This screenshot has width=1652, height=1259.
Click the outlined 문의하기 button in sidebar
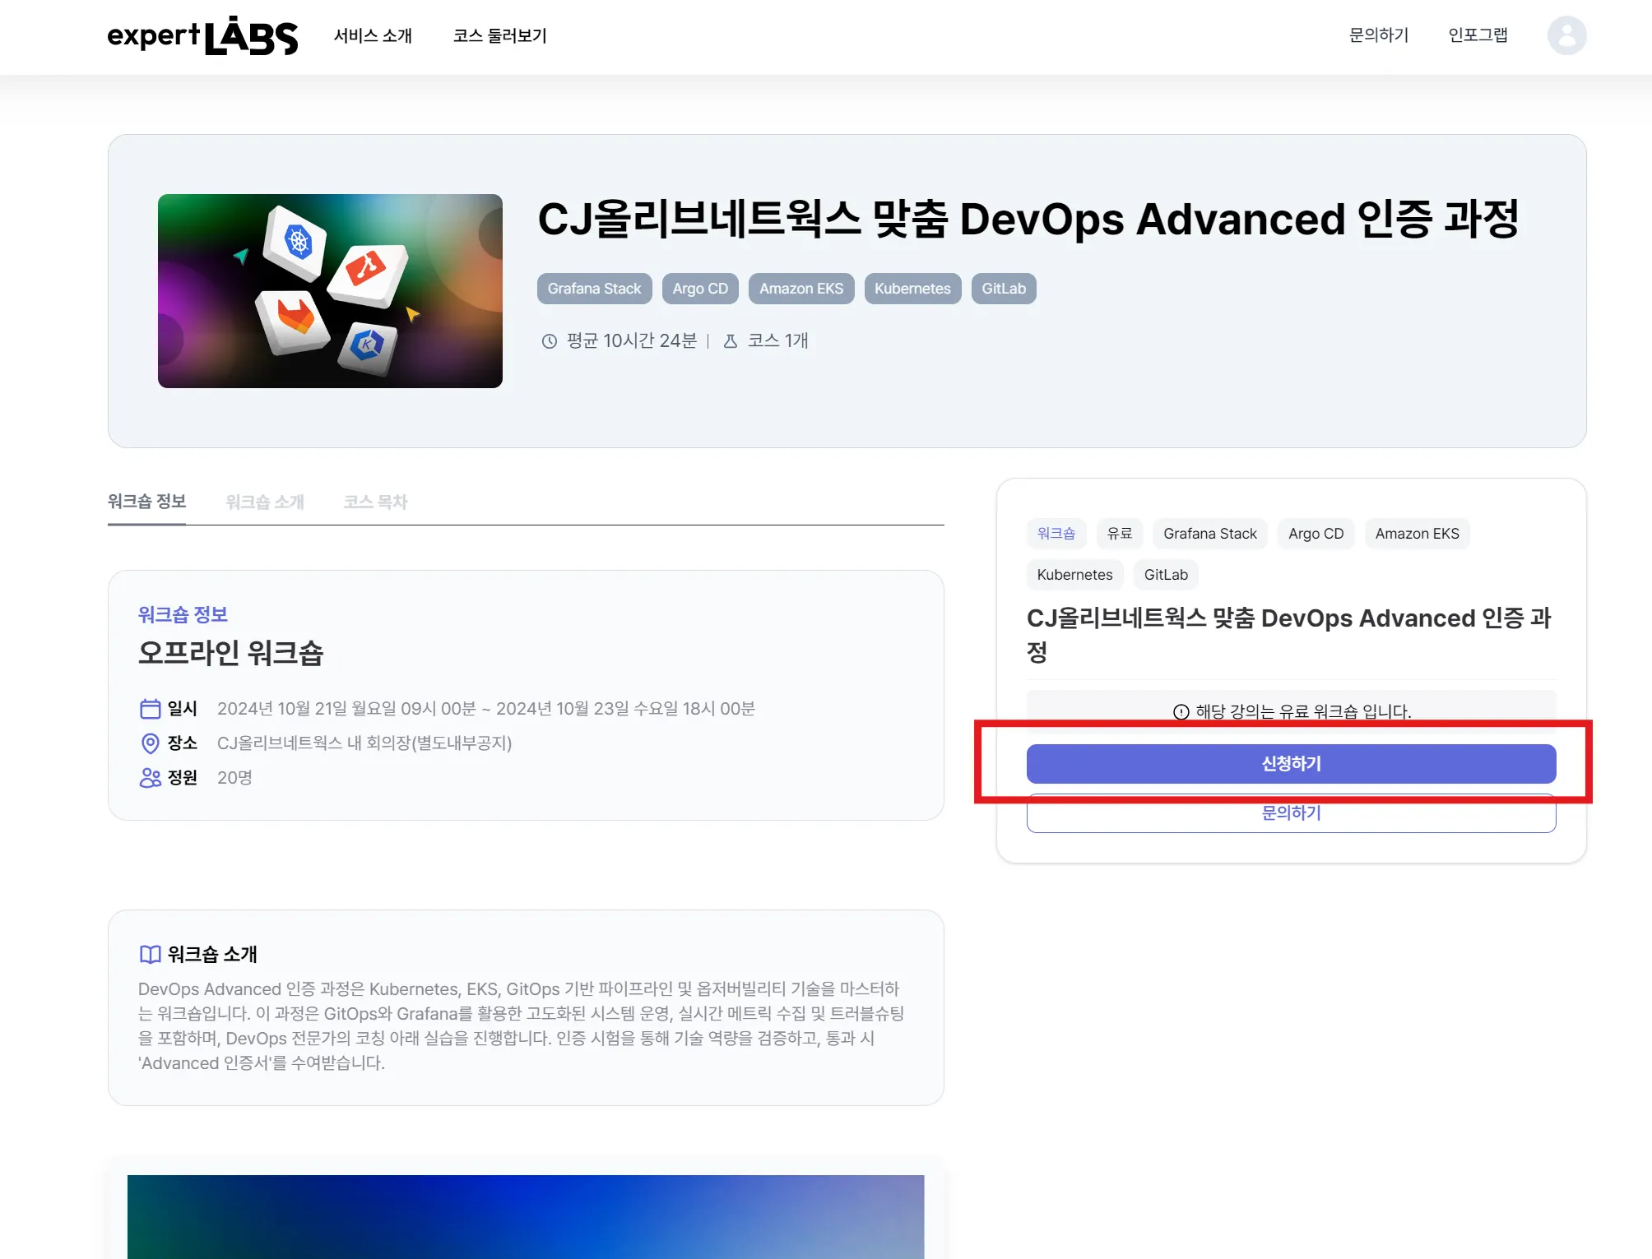pos(1290,816)
